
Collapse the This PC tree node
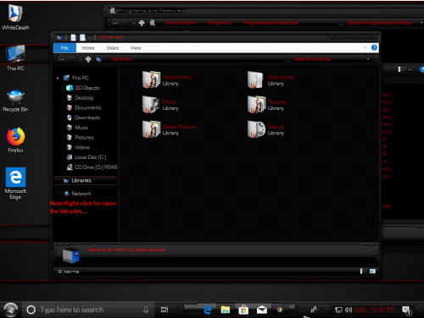[58, 78]
